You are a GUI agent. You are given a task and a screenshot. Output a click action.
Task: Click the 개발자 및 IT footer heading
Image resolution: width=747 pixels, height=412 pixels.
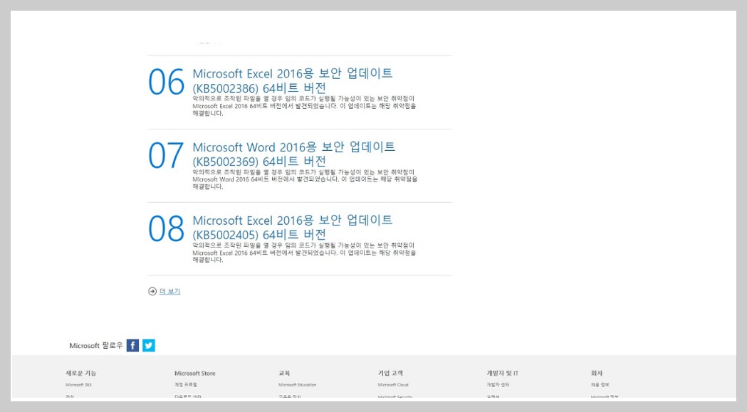(x=503, y=374)
